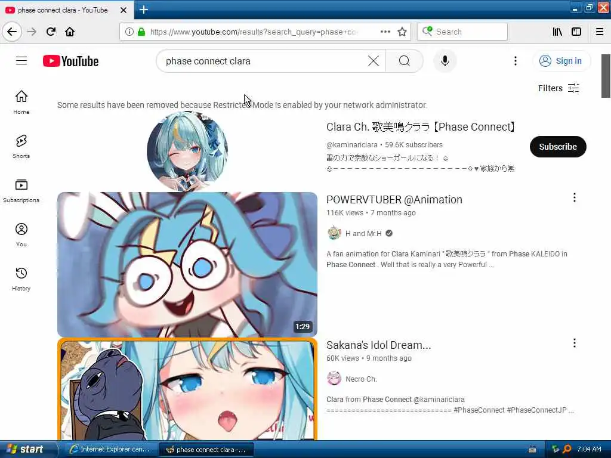Open page actions three-dot menu in address bar
This screenshot has width=611, height=458.
[385, 32]
